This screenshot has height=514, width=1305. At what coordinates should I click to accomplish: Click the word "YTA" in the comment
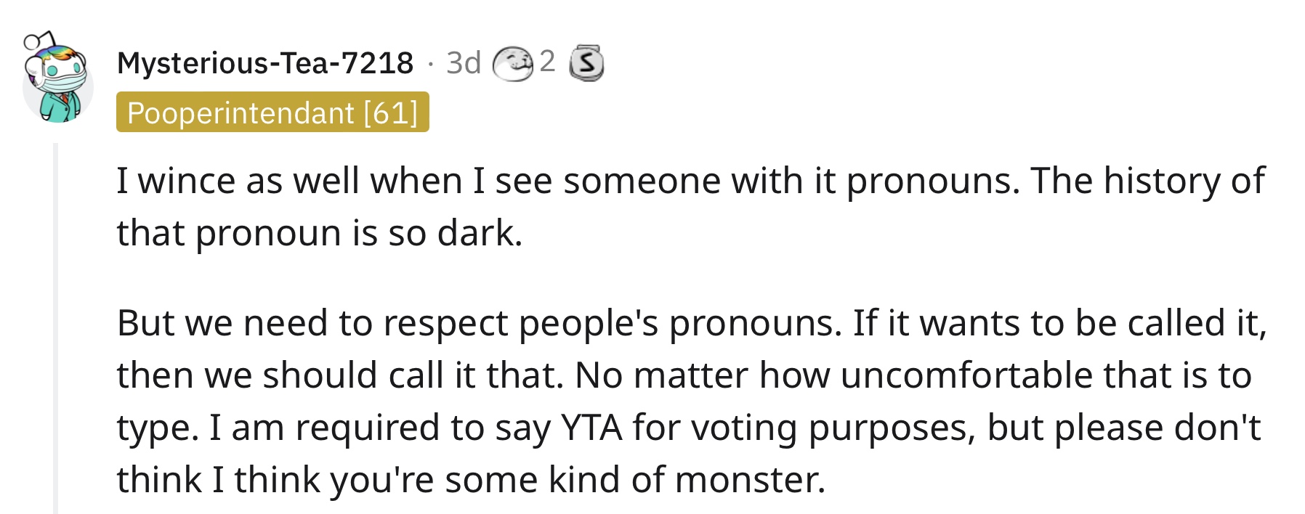click(x=591, y=428)
